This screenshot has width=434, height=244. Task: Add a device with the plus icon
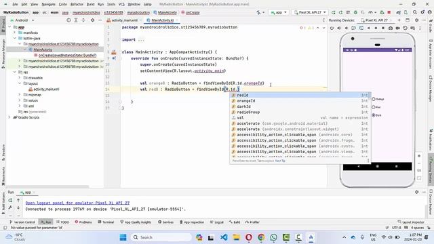399,20
